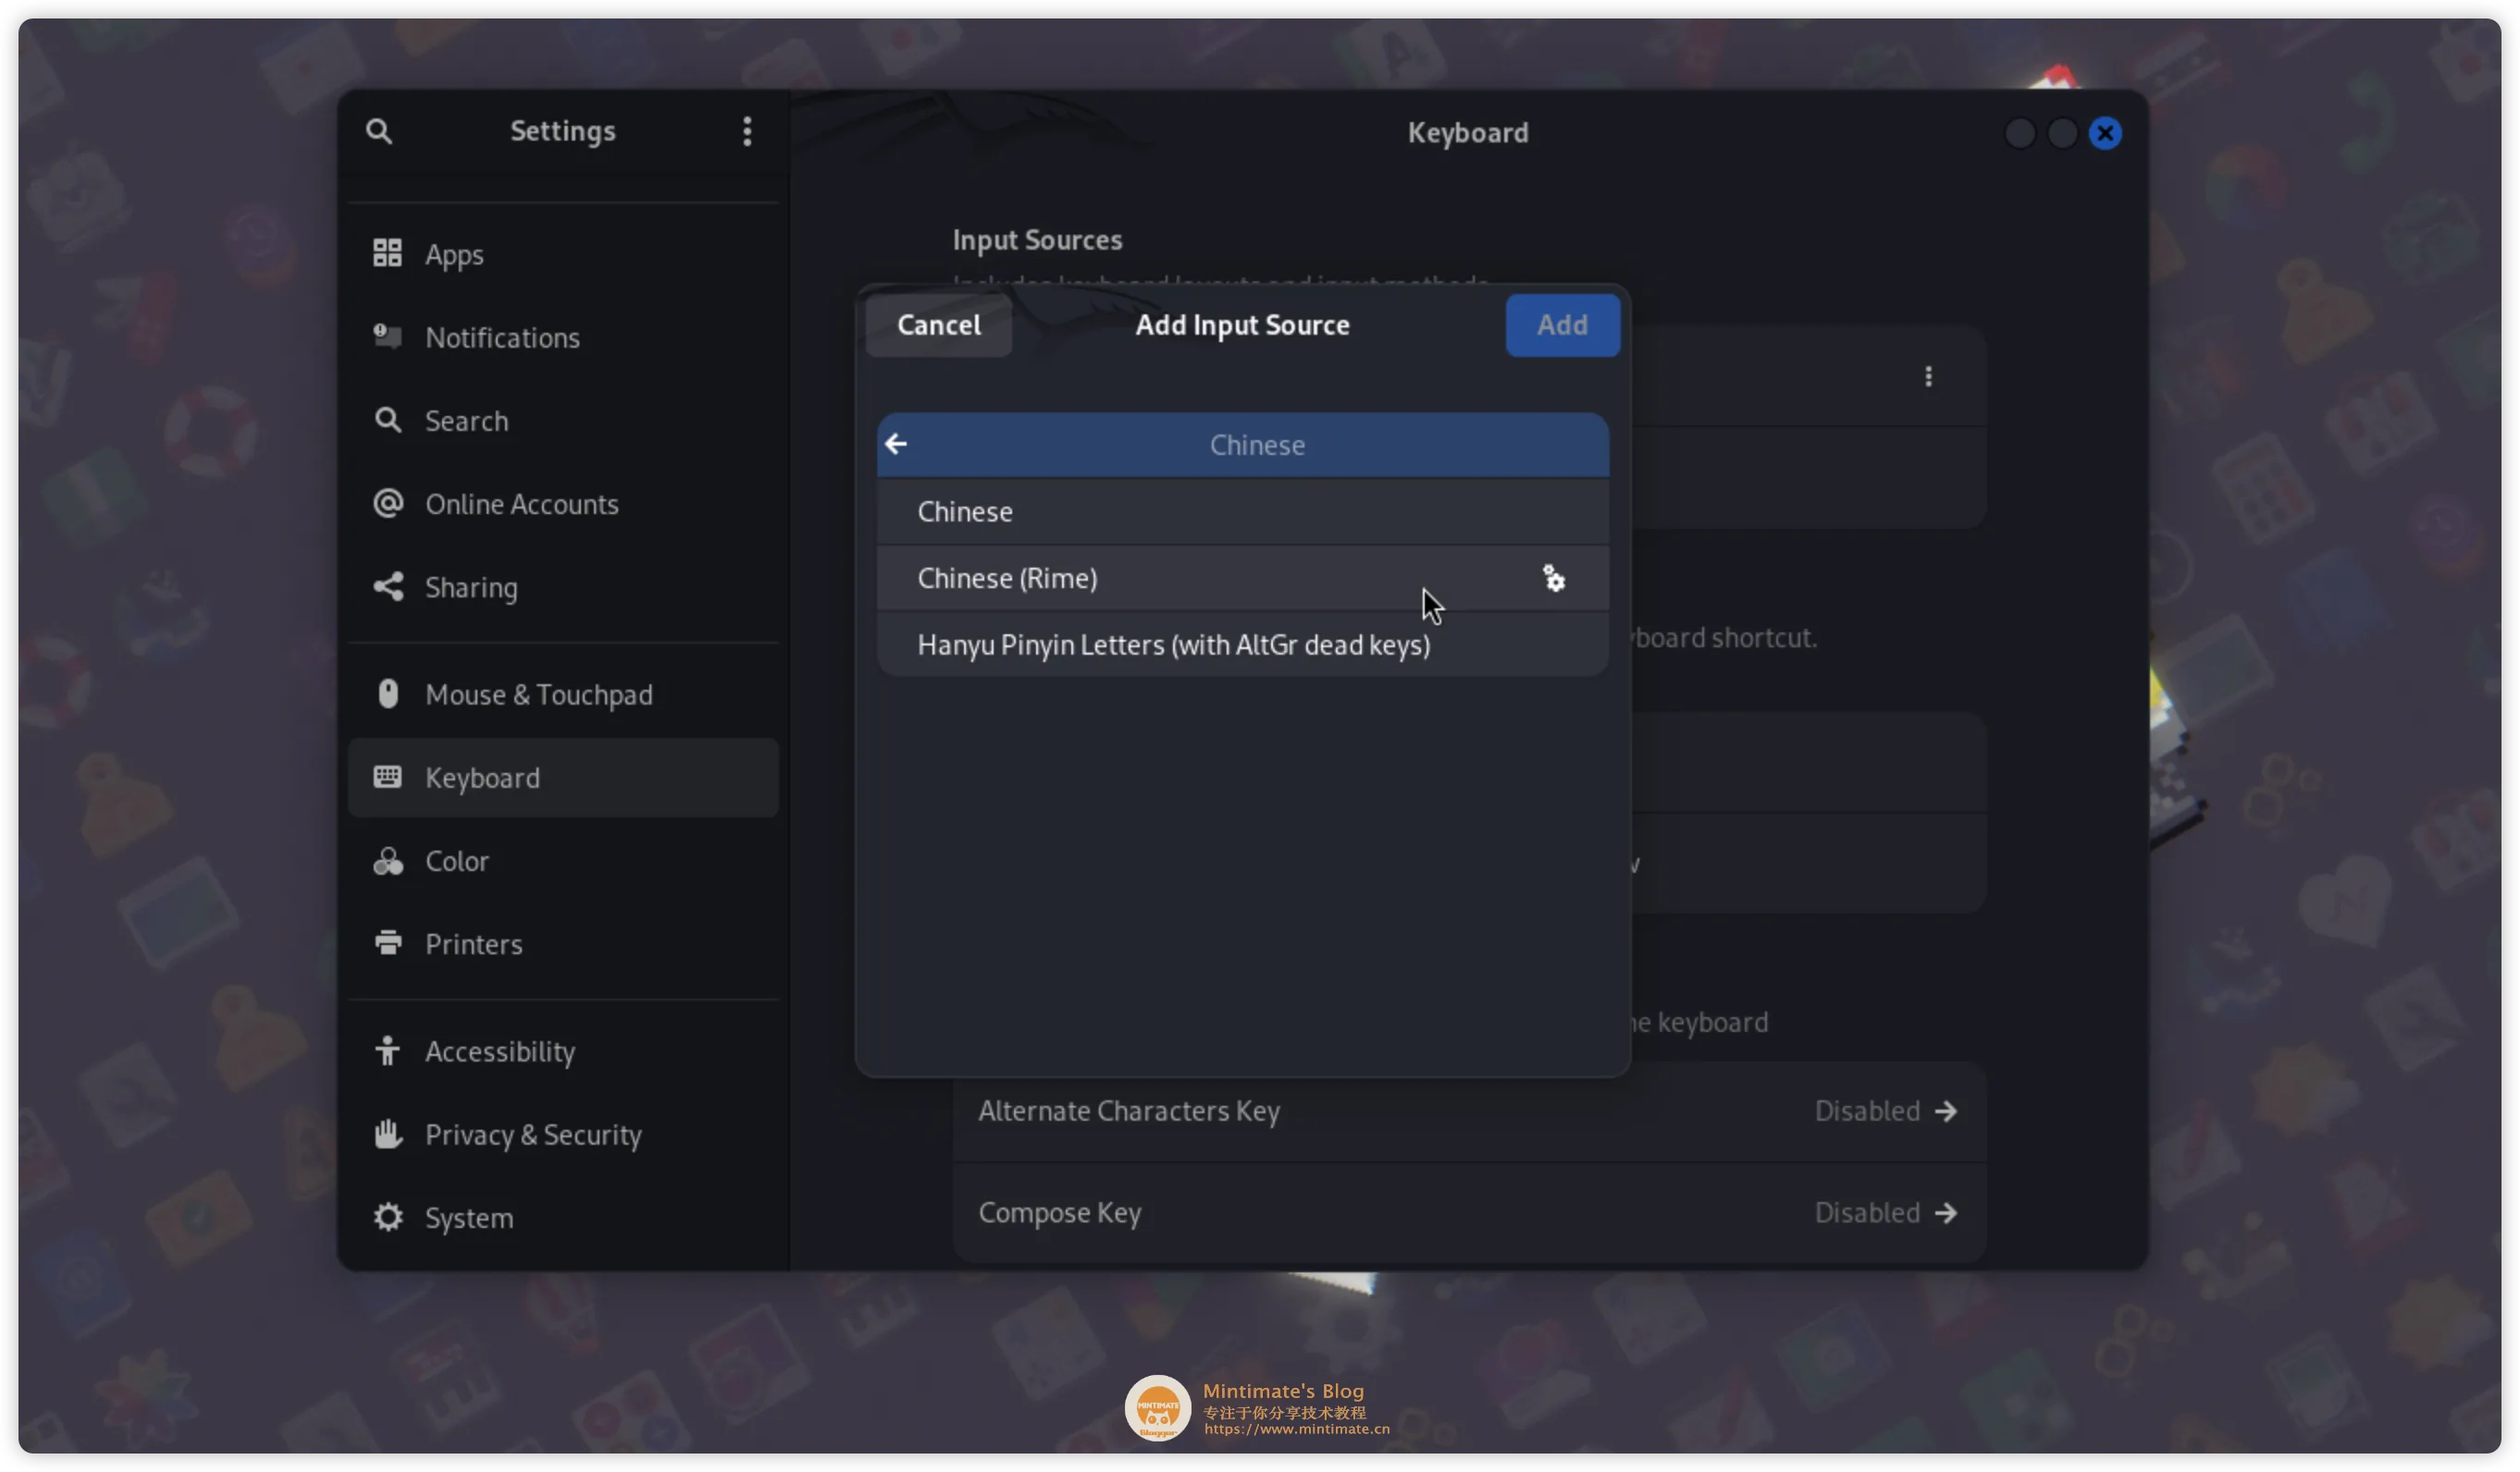The height and width of the screenshot is (1472, 2520).
Task: Click Privacy & Security in settings sidebar
Action: tap(533, 1134)
